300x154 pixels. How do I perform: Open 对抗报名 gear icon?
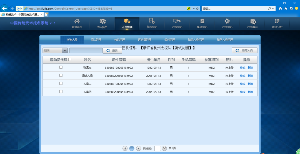pos(227,22)
